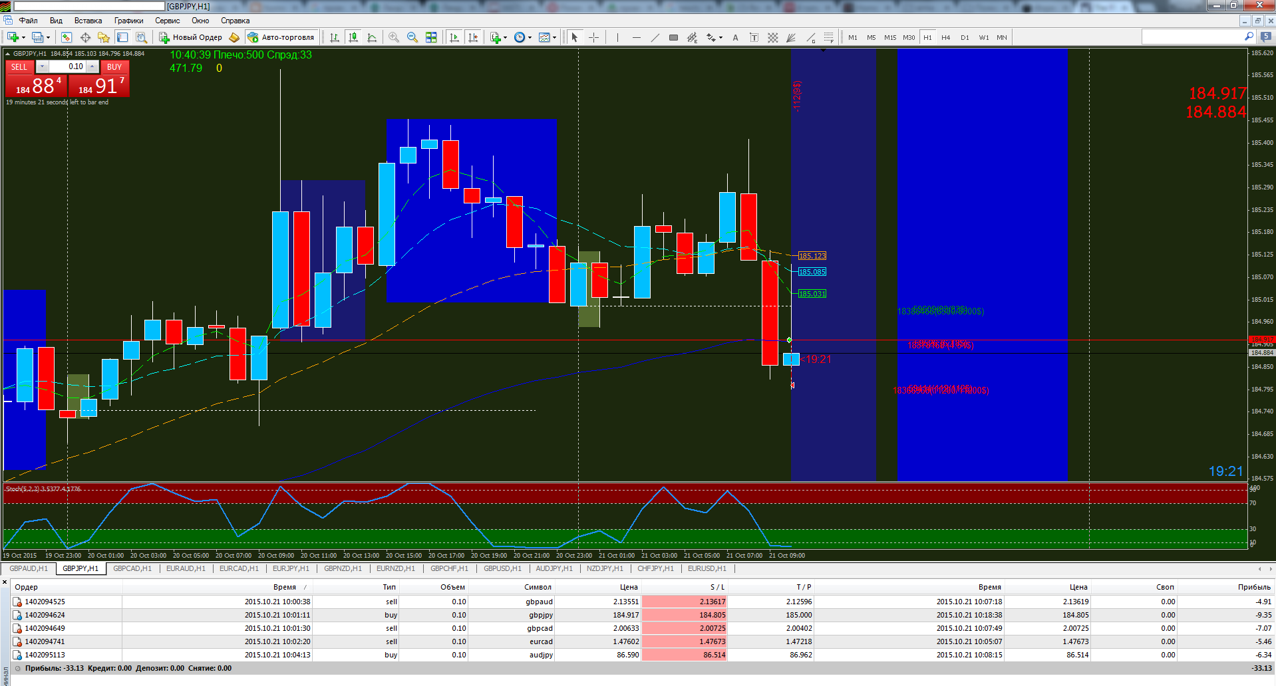Select the Fibonacci Fan tool
This screenshot has height=686, width=1276.
pyautogui.click(x=791, y=37)
